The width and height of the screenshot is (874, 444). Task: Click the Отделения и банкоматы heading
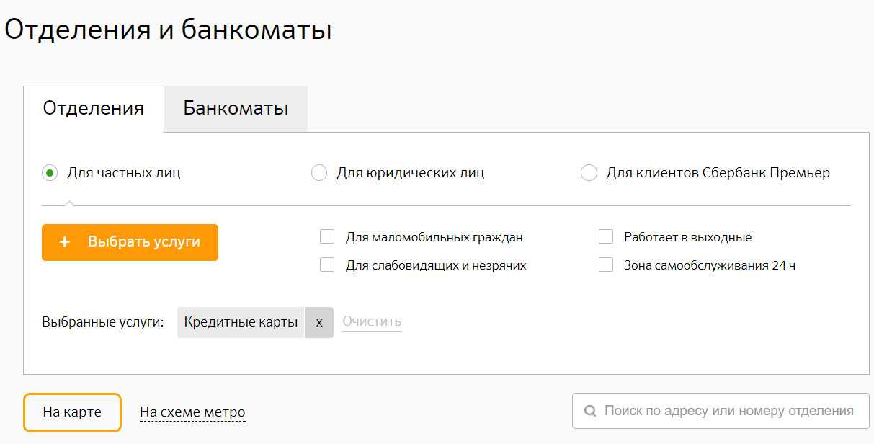(x=168, y=30)
